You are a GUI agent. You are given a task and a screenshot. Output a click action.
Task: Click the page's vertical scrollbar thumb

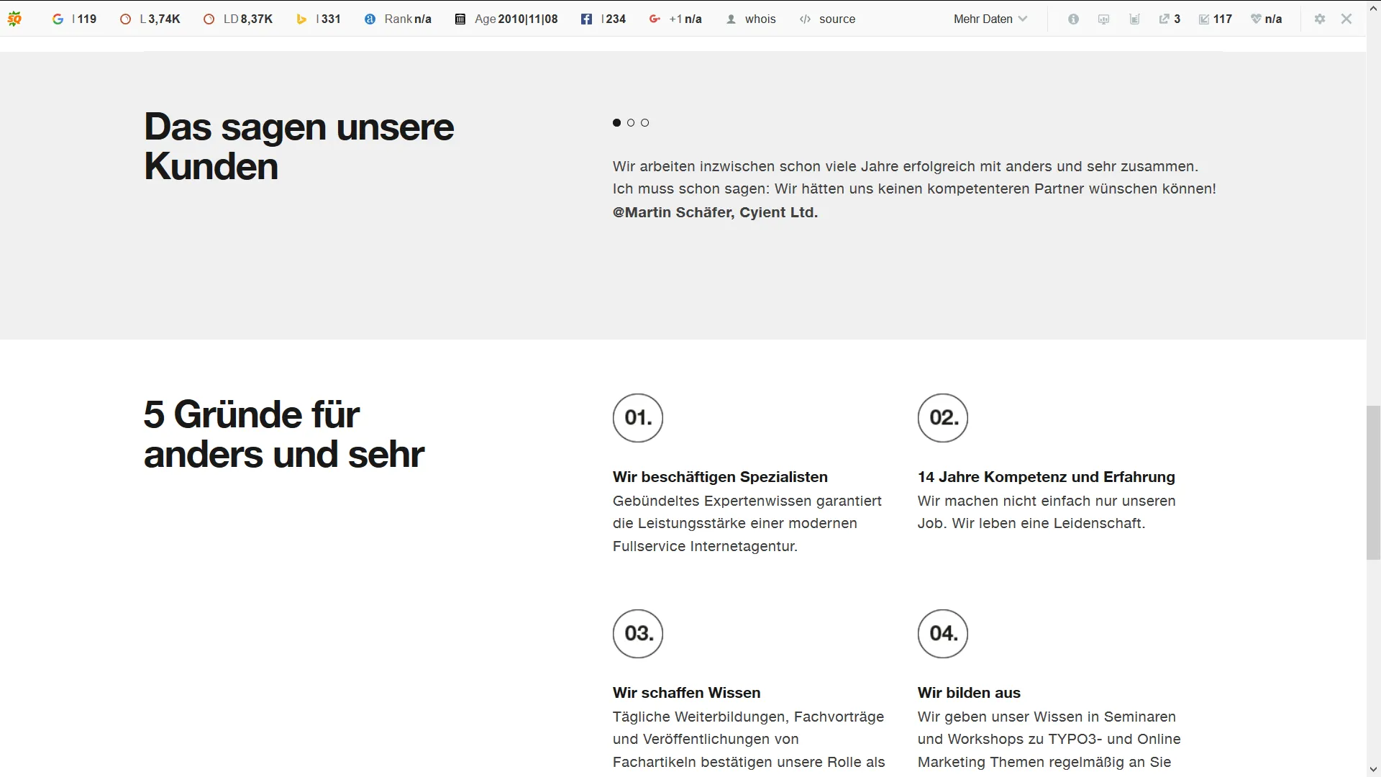1373,483
